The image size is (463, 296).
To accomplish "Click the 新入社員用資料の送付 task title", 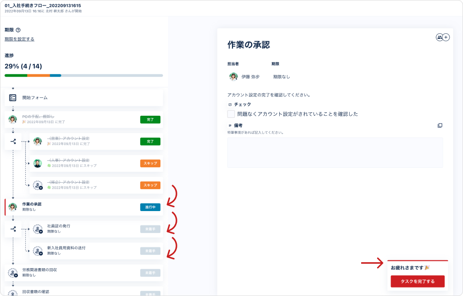I will click(x=67, y=248).
